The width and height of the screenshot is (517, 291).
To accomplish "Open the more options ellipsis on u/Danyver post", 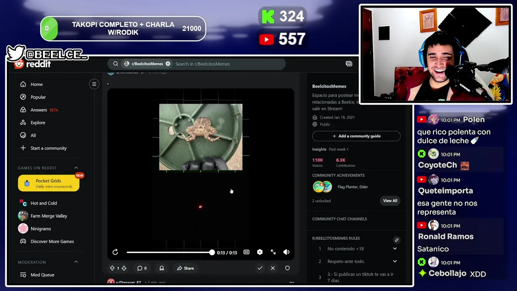I will [291, 282].
